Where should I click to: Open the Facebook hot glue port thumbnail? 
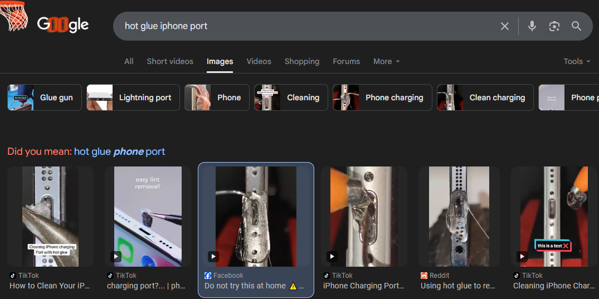pos(256,217)
